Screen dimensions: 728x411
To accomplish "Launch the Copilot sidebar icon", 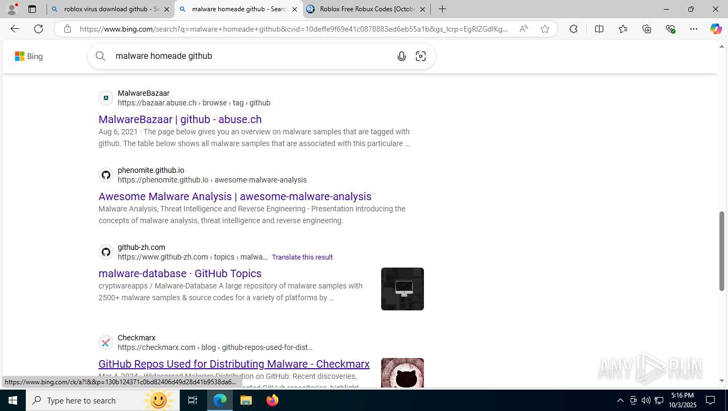I will (x=716, y=29).
